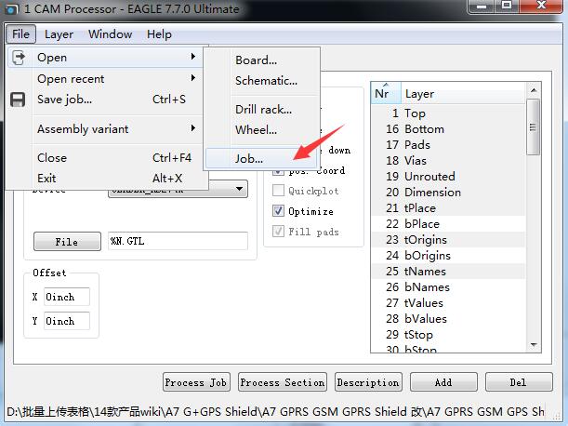The height and width of the screenshot is (426, 568).
Task: Minimize the CAM Processor window
Action: pos(482,7)
